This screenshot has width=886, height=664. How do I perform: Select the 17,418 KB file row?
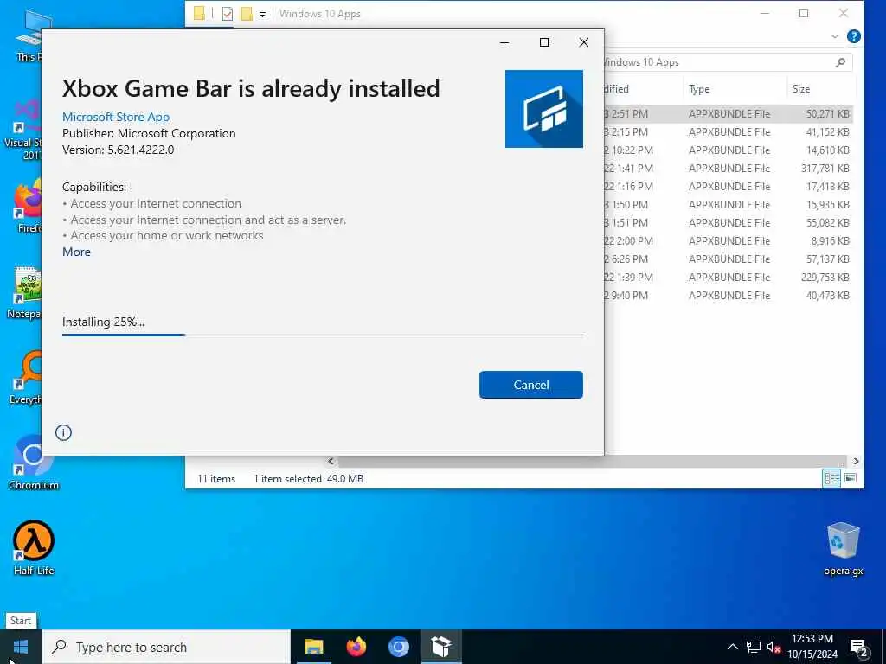(728, 187)
